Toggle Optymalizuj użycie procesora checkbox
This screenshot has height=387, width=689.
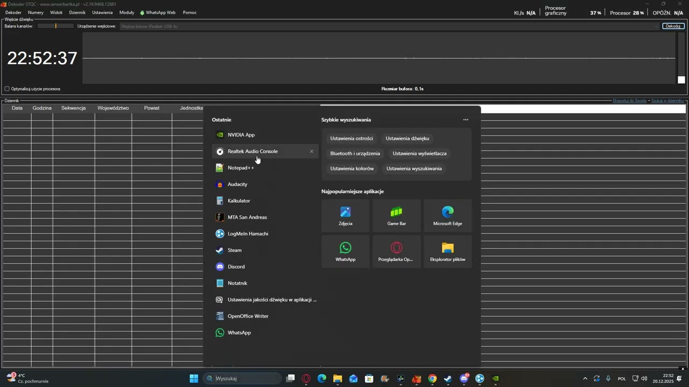click(7, 89)
